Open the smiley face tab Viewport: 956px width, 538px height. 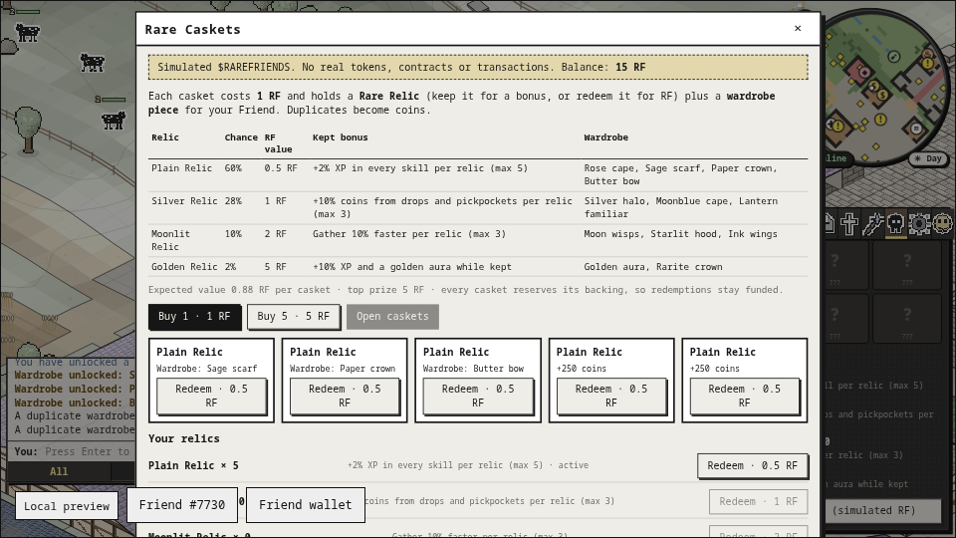pyautogui.click(x=943, y=224)
